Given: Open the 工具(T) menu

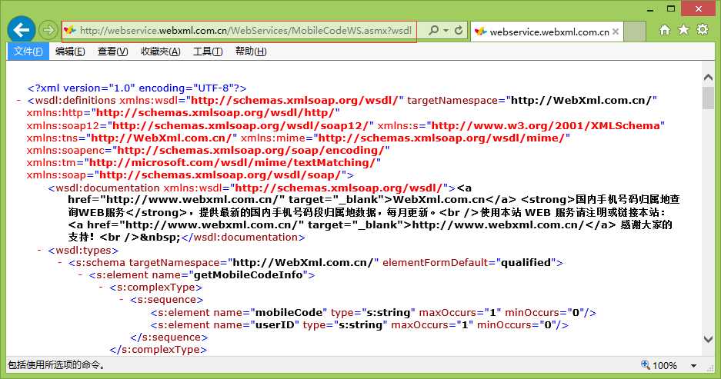Looking at the screenshot, I should pyautogui.click(x=208, y=52).
